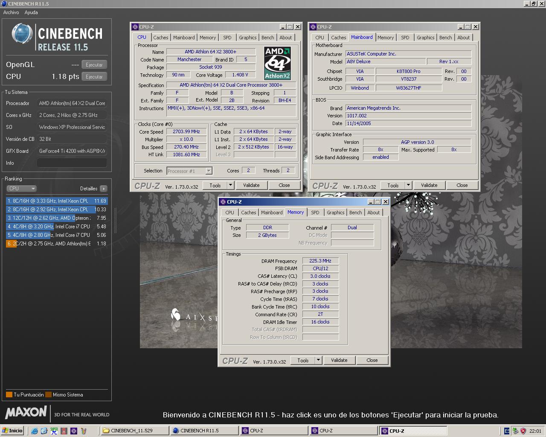This screenshot has width=546, height=437.
Task: Click the BIOS date 11/14/2005 field
Action: tap(408, 123)
